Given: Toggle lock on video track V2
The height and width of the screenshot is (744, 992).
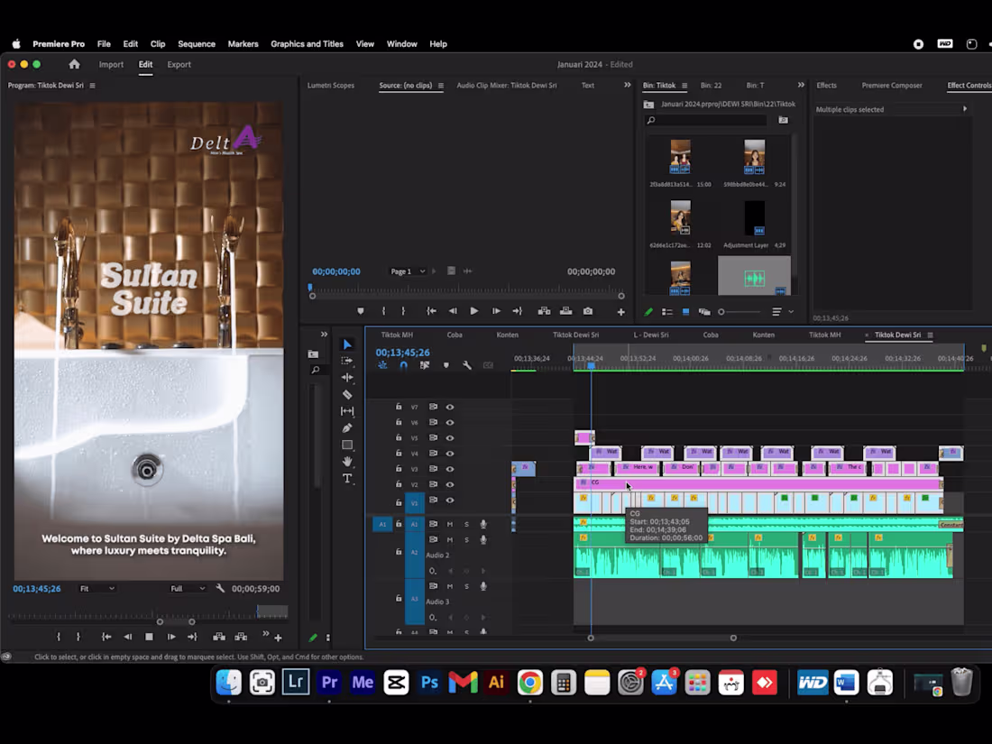Looking at the screenshot, I should [399, 484].
